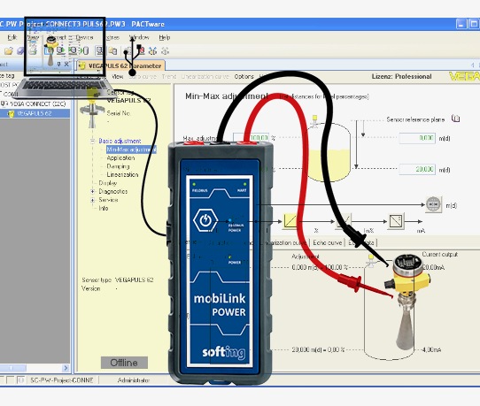480x406 pixels.
Task: Click the yellow scaling block in the signal chain
Action: click(290, 221)
